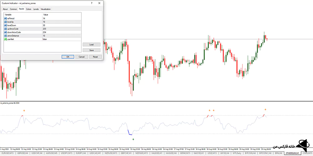The width and height of the screenshot is (313, 156).
Task: Click the levelUp variable icon
Action: coord(5,22)
